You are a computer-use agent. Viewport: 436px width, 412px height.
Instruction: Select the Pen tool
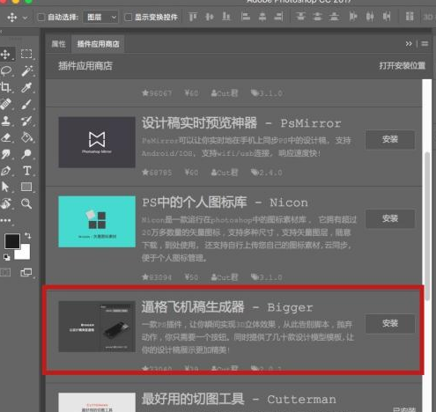5,171
